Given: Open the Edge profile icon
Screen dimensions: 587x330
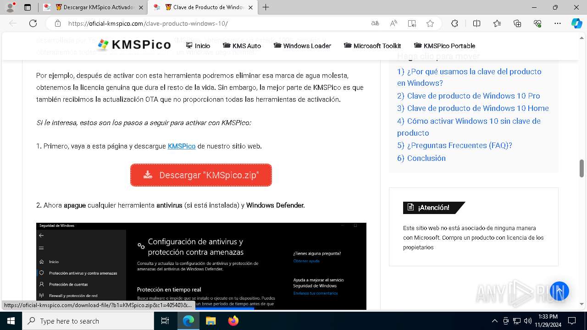Looking at the screenshot, I should click(10, 7).
